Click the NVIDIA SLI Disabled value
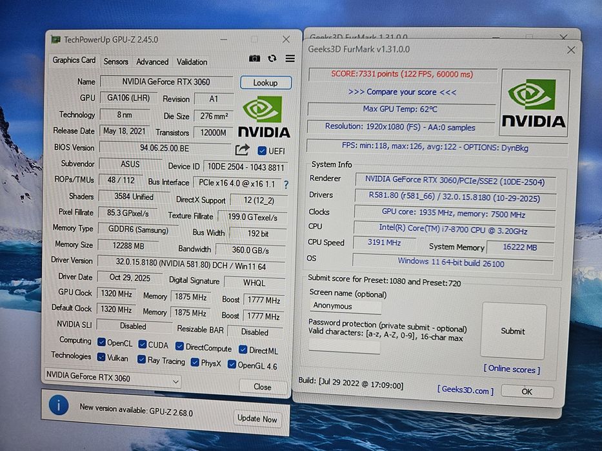 click(133, 326)
